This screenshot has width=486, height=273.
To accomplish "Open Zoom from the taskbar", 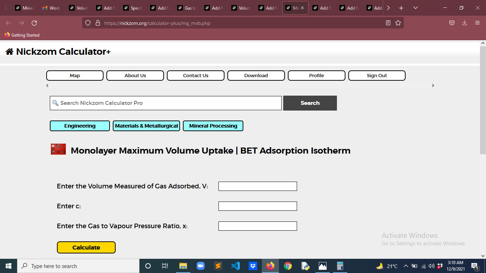I will pyautogui.click(x=201, y=266).
